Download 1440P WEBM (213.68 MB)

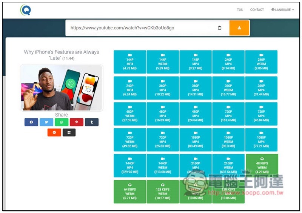tap(163, 165)
